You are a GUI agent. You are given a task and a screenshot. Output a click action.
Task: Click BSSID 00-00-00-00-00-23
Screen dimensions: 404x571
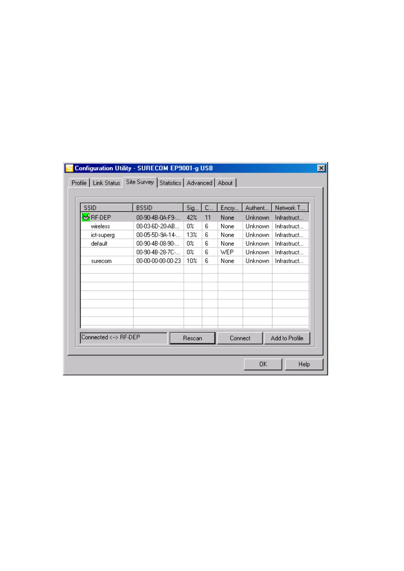159,261
